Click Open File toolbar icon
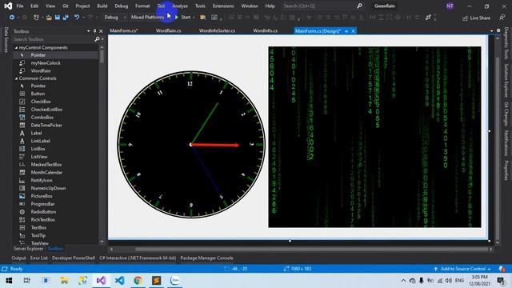 (x=49, y=18)
